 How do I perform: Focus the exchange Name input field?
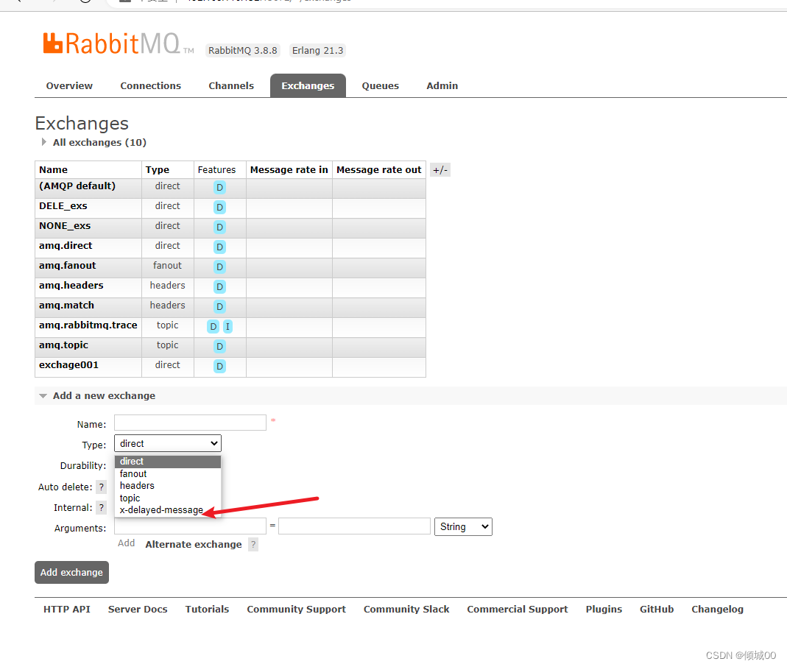(190, 423)
